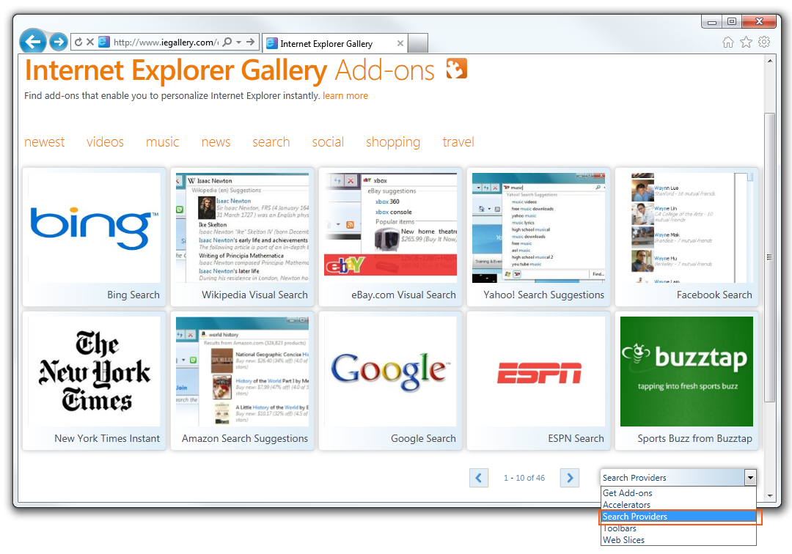
Task: Click the Refresh icon in address bar
Action: click(78, 42)
